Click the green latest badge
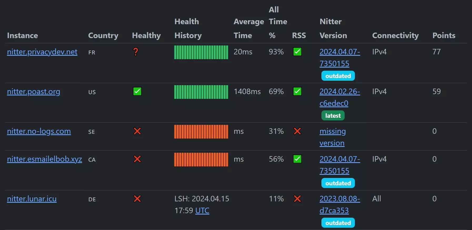 [x=333, y=116]
